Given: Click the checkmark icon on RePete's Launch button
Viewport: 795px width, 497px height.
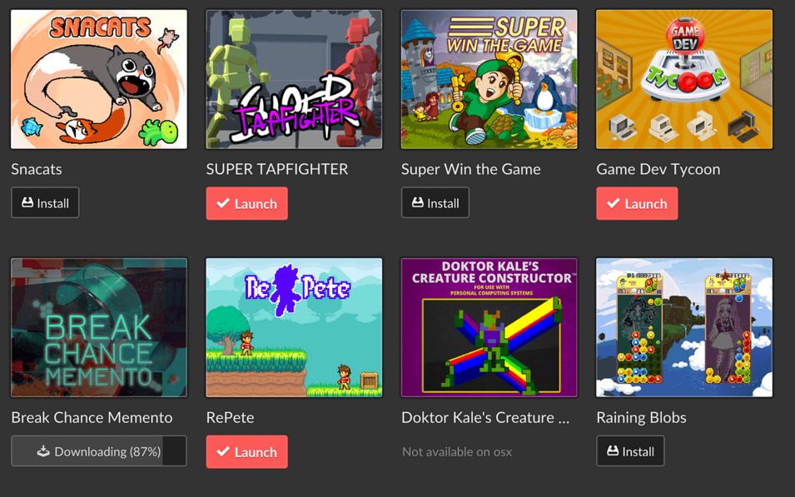Looking at the screenshot, I should pos(223,451).
